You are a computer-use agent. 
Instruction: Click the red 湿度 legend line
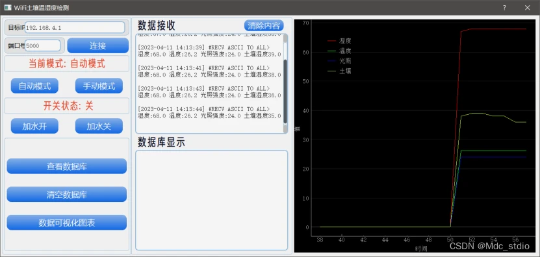click(x=331, y=41)
